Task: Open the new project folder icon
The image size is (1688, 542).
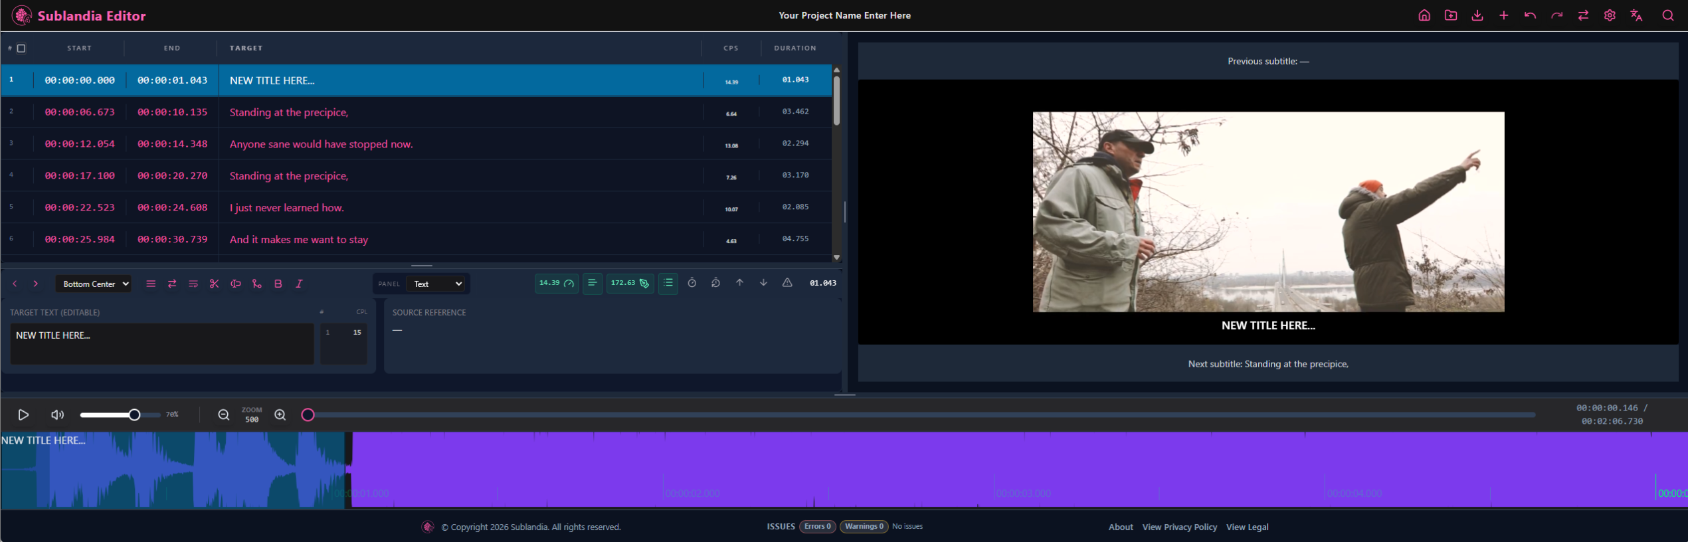Action: pyautogui.click(x=1450, y=15)
